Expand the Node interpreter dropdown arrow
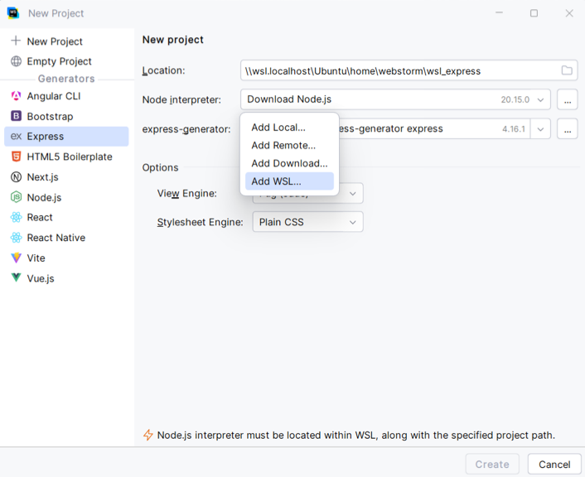The height and width of the screenshot is (477, 585). (x=541, y=99)
